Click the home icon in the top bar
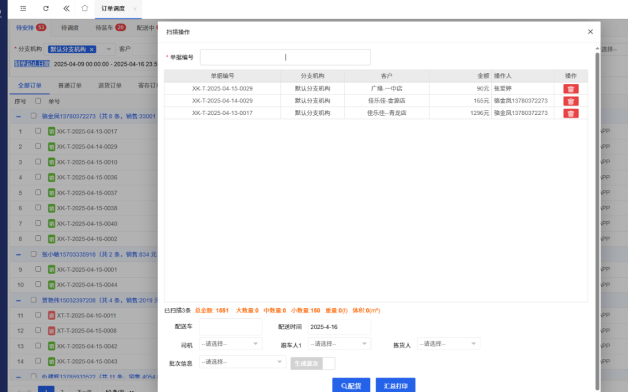 point(84,9)
